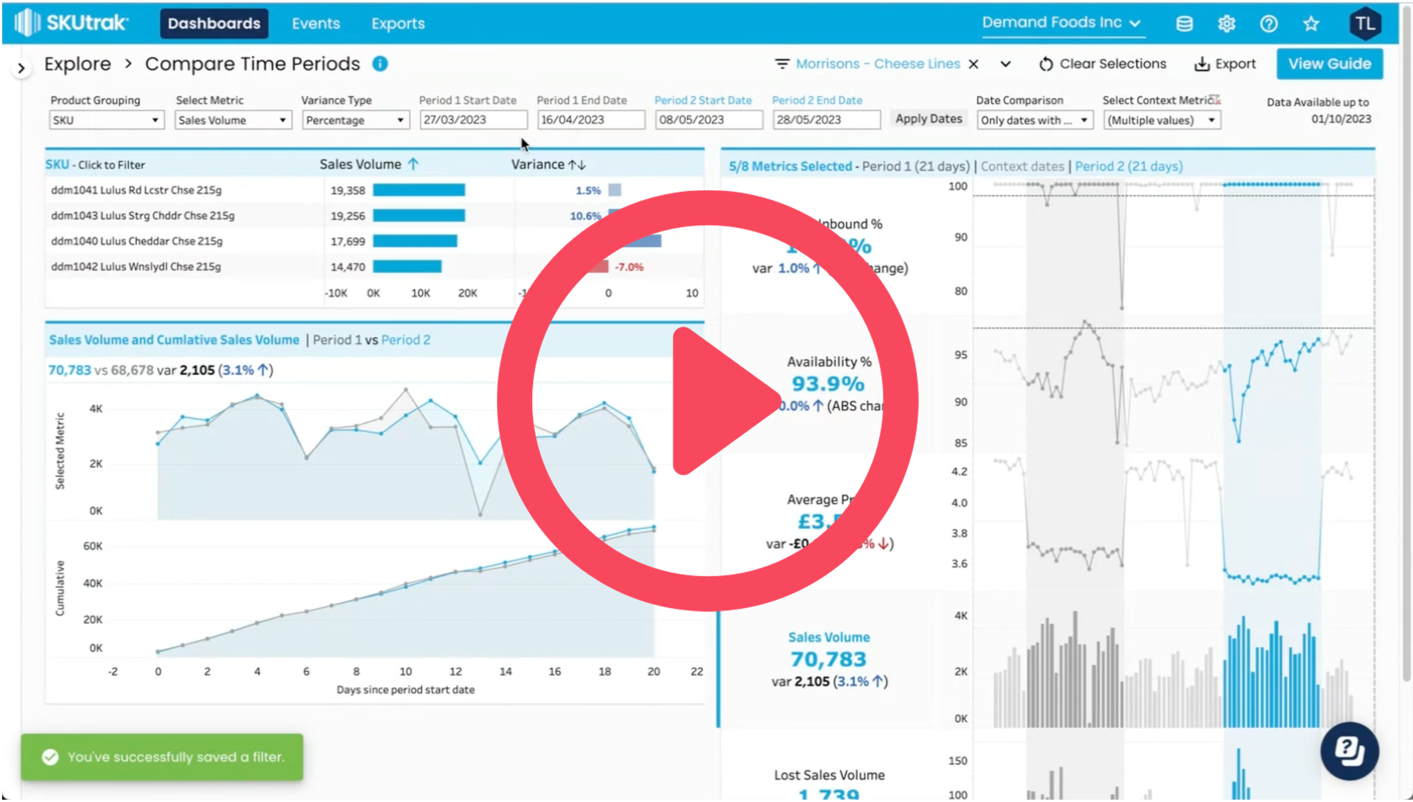Click the Explore breadcrumb
This screenshot has height=802, width=1413.
pos(77,64)
